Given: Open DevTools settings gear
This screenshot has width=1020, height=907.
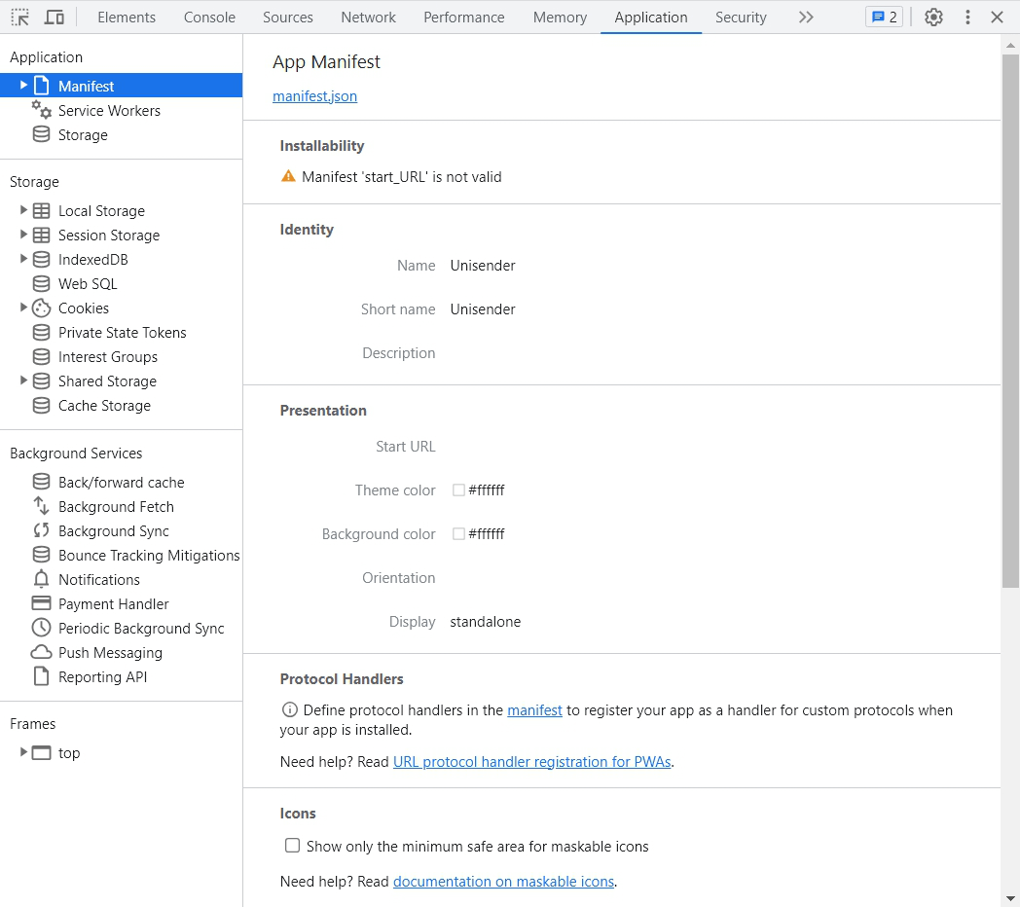Looking at the screenshot, I should pos(933,17).
